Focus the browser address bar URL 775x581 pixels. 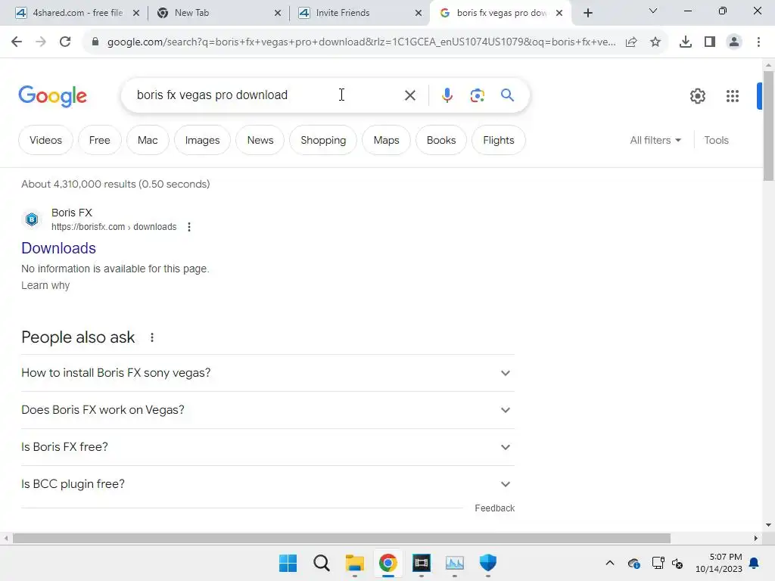(x=361, y=42)
